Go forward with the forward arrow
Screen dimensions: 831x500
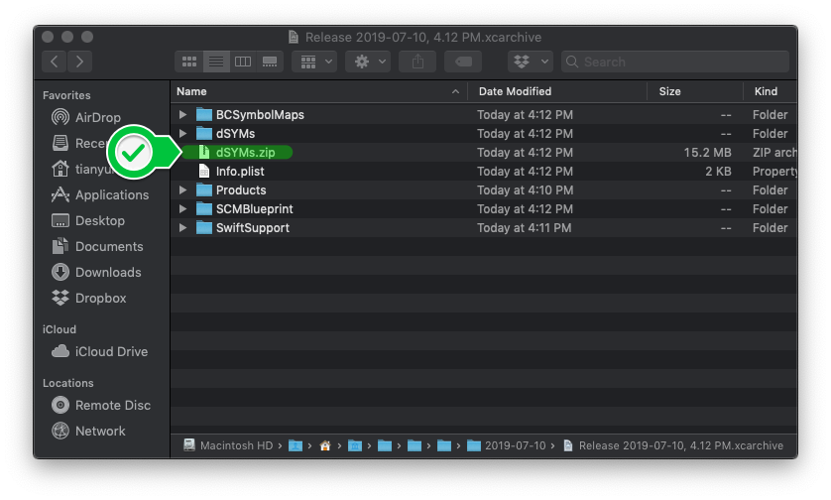pos(80,62)
